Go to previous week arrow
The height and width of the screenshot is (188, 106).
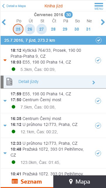coord(4,22)
